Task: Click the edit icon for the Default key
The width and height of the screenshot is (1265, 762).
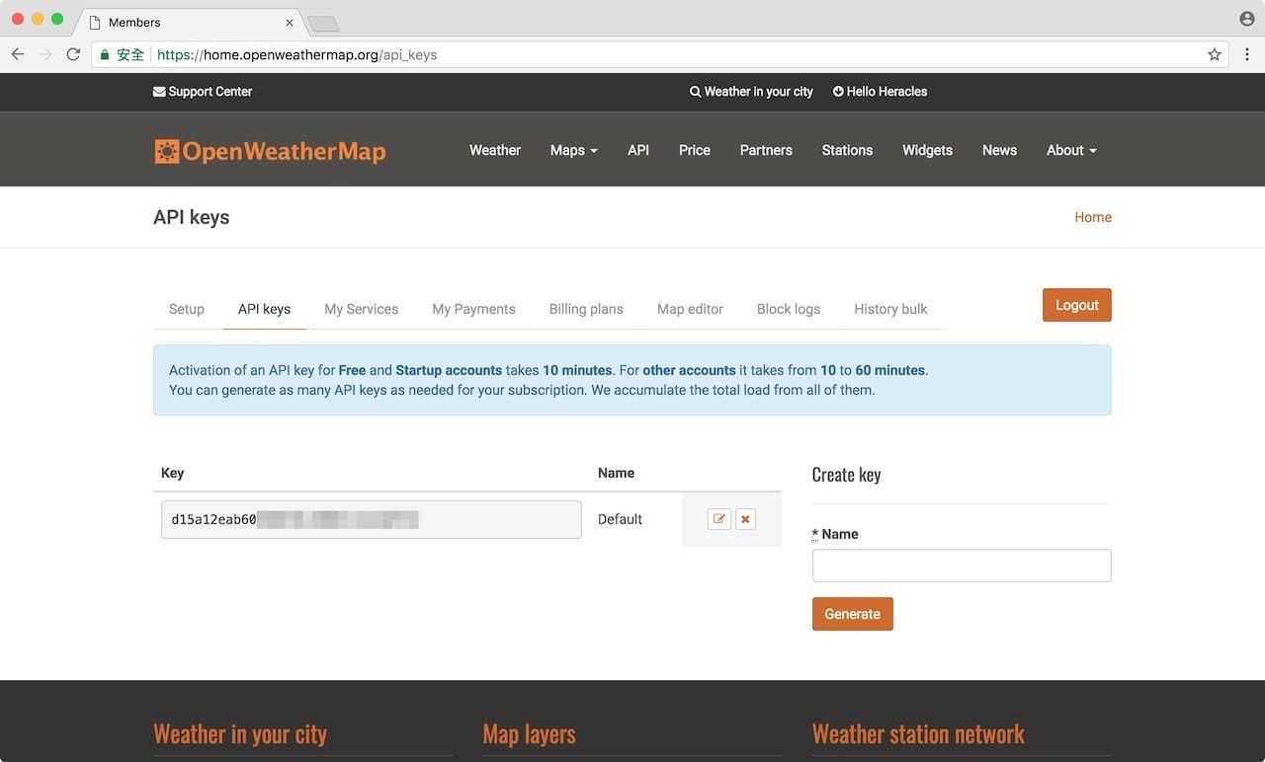Action: point(719,519)
